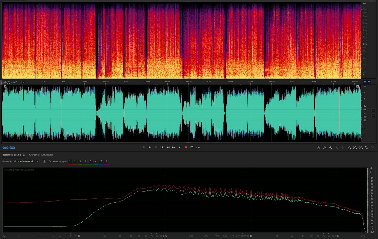Click the Loop Playback icon

tap(192, 147)
